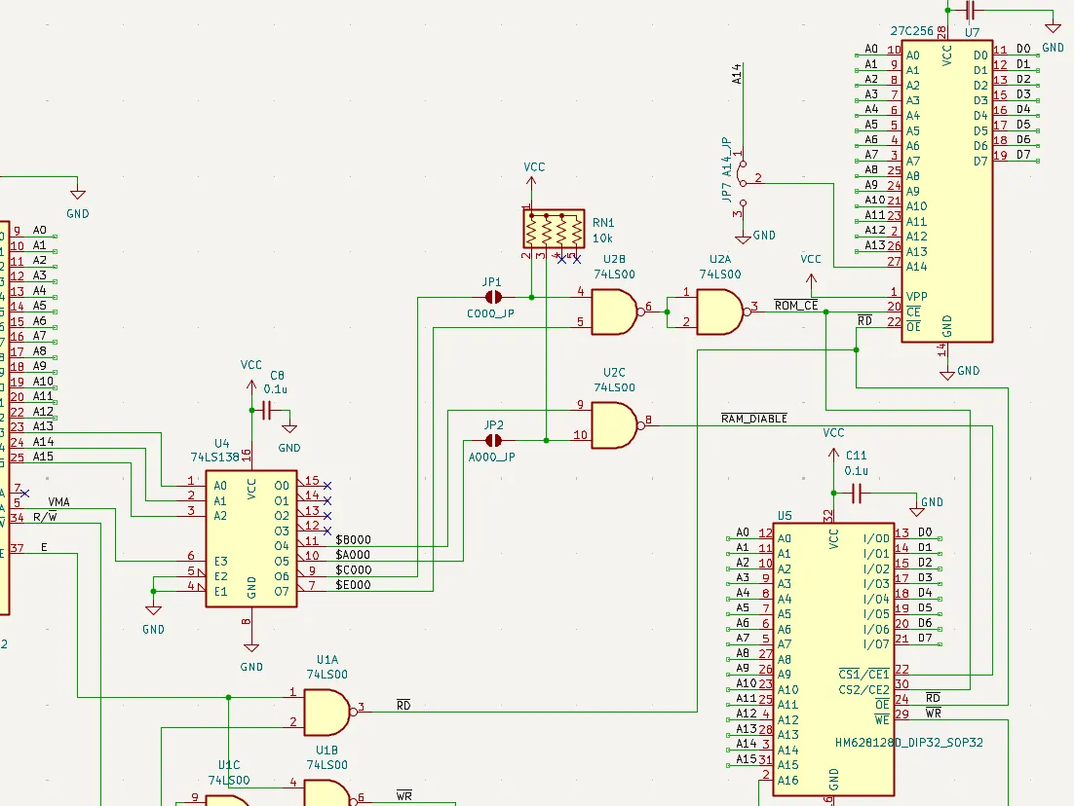
Task: Click the D7 label on U7 pin 19
Action: pos(1023,155)
